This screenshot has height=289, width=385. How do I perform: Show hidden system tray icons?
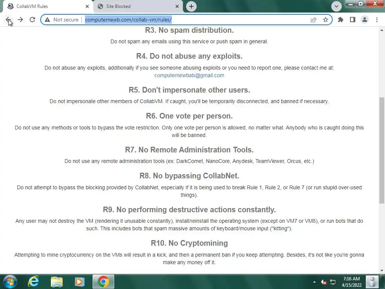315,282
